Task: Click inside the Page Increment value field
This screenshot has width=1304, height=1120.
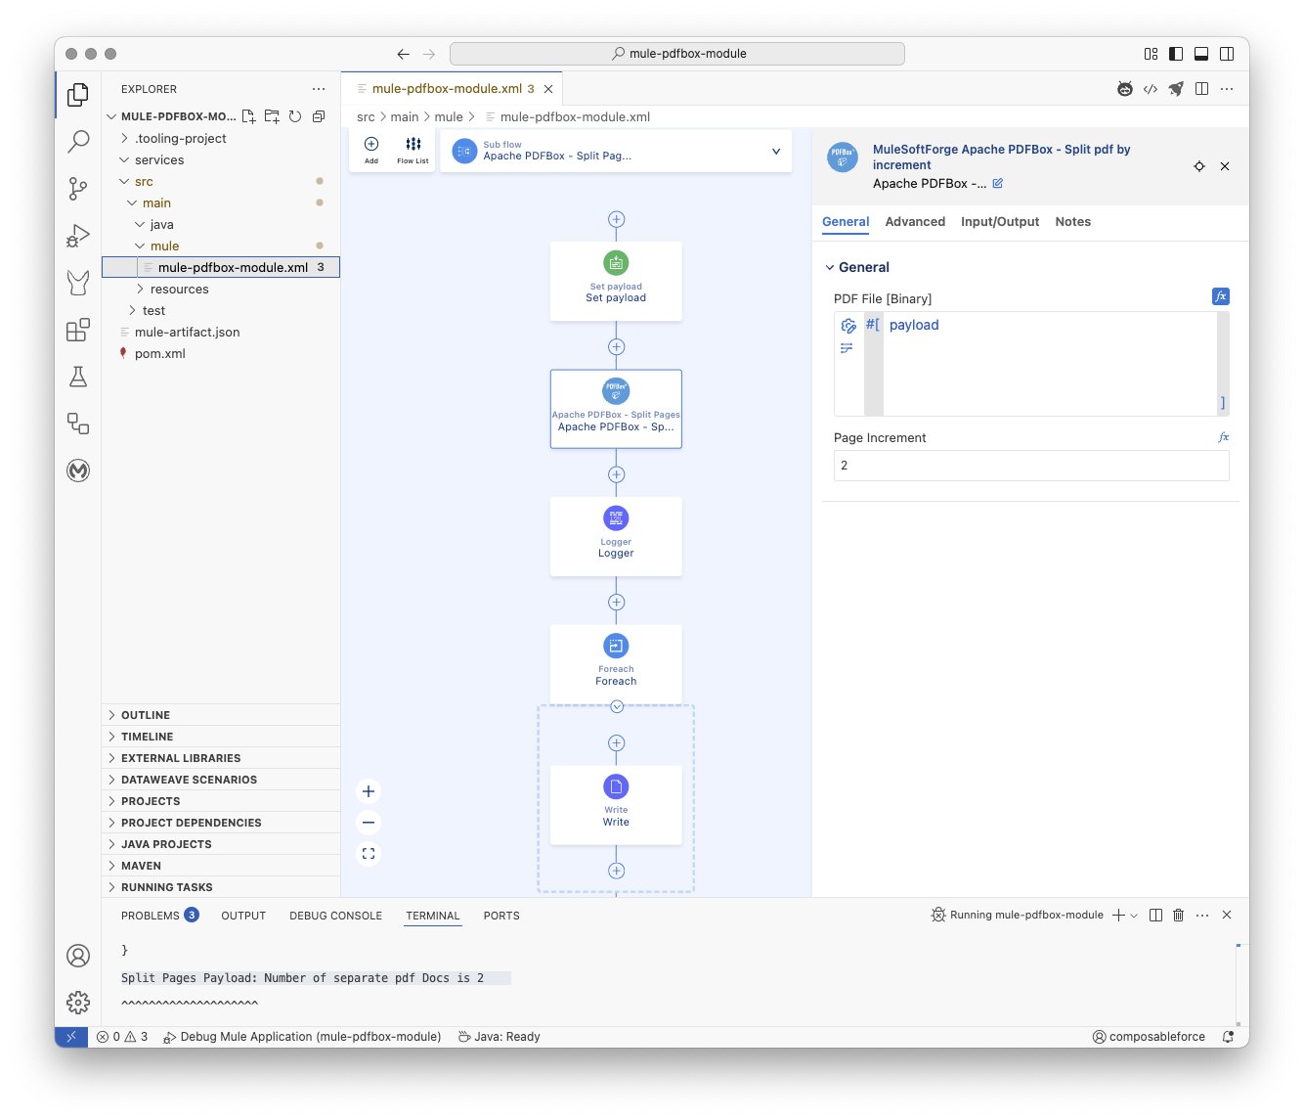Action: point(1031,466)
